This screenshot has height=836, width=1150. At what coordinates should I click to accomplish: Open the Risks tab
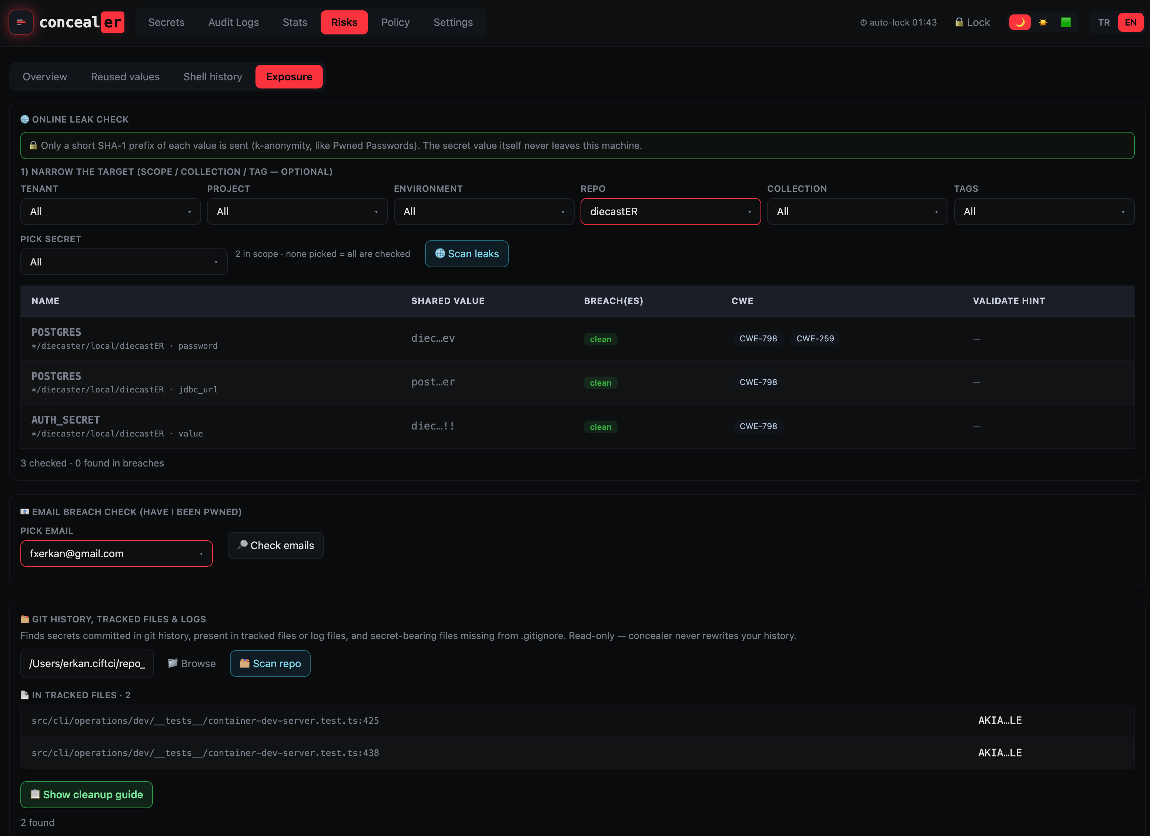(344, 22)
